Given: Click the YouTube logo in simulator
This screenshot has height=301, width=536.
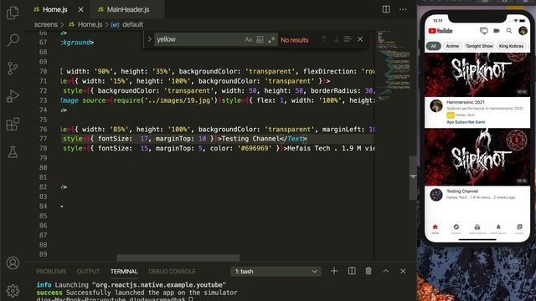Looking at the screenshot, I should point(441,31).
